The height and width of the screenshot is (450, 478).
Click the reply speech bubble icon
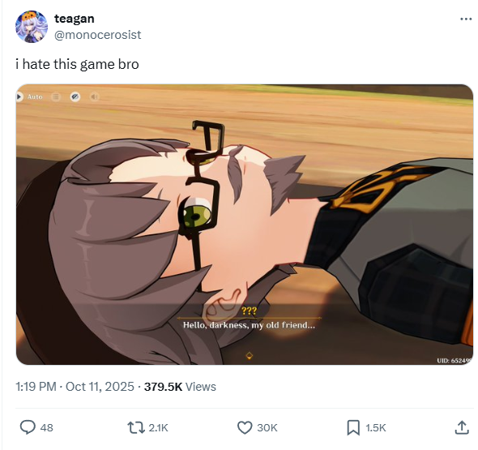[x=28, y=427]
